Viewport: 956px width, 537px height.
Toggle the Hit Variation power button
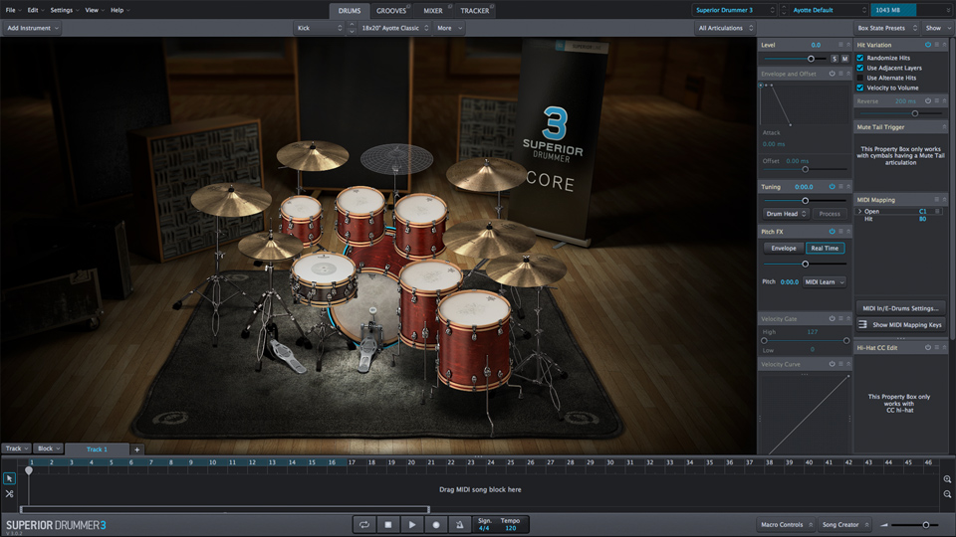[x=928, y=45]
